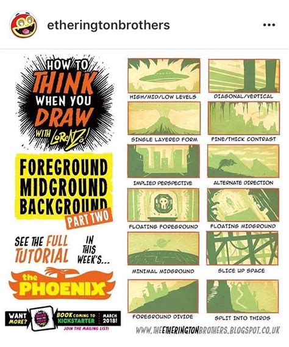Screen dimensions: 289x347
Task: Click the Join The Mailing List text
Action: click(87, 329)
